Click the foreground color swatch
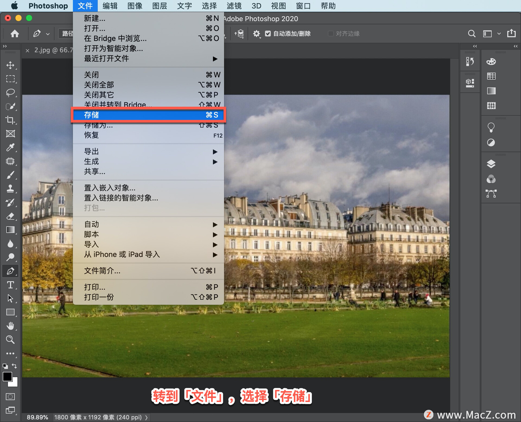Viewport: 521px width, 422px height. [7, 377]
